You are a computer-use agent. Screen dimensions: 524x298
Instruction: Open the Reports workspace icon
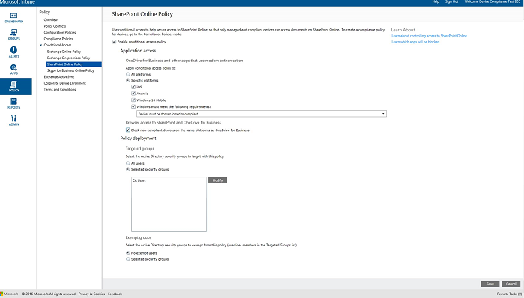pyautogui.click(x=14, y=103)
